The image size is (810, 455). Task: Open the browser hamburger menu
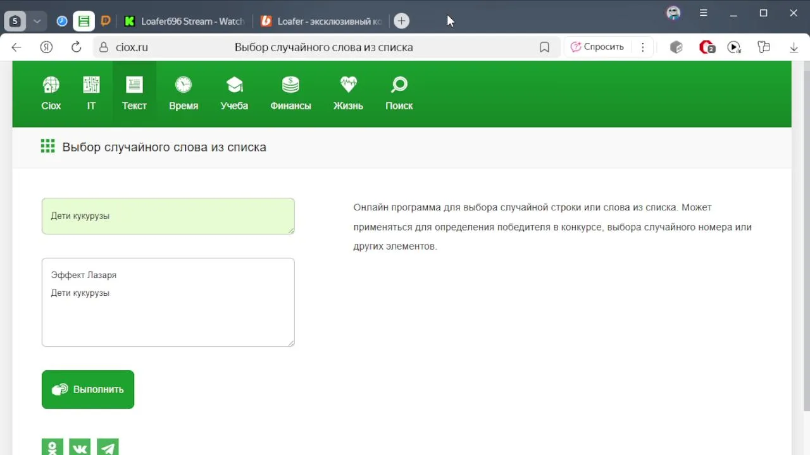click(703, 13)
